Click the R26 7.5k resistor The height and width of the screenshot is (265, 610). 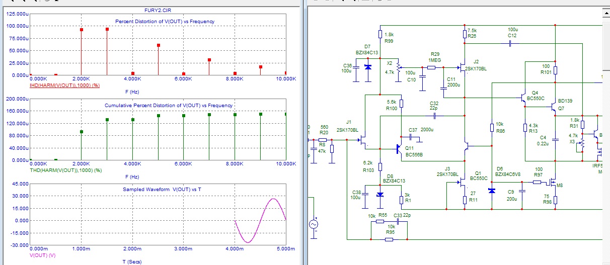tap(465, 34)
